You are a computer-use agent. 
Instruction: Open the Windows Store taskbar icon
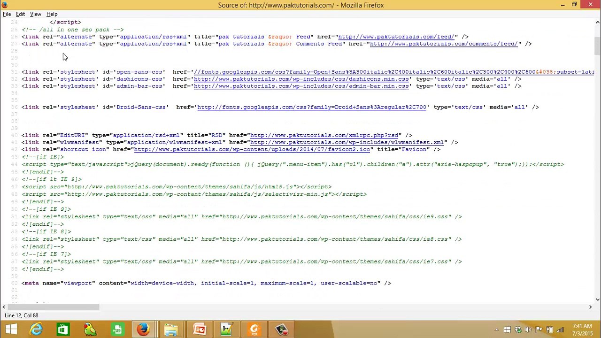[62, 330]
